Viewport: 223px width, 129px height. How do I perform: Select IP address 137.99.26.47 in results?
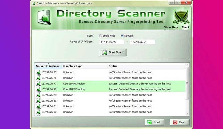coord(49,83)
